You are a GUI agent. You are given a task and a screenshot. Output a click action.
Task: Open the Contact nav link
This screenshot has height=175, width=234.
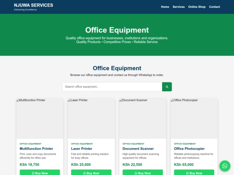pyautogui.click(x=214, y=7)
